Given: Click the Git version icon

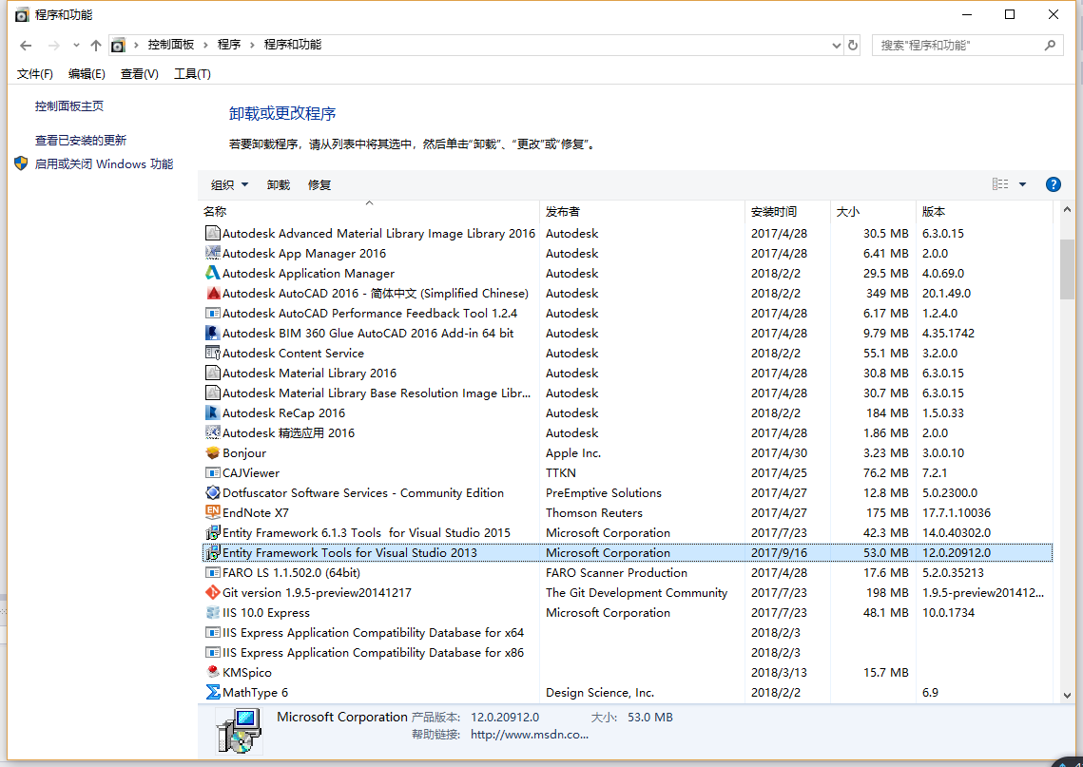Looking at the screenshot, I should click(x=213, y=592).
